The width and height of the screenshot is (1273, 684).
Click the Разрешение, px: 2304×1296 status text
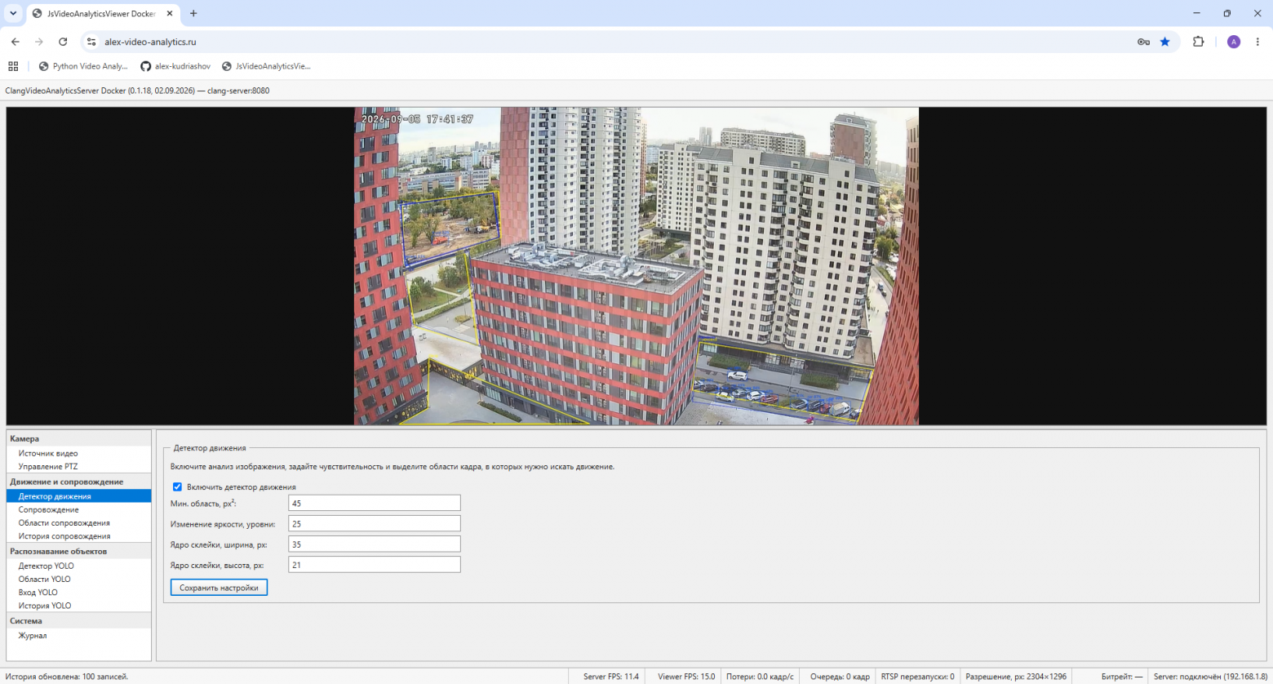coord(1016,677)
